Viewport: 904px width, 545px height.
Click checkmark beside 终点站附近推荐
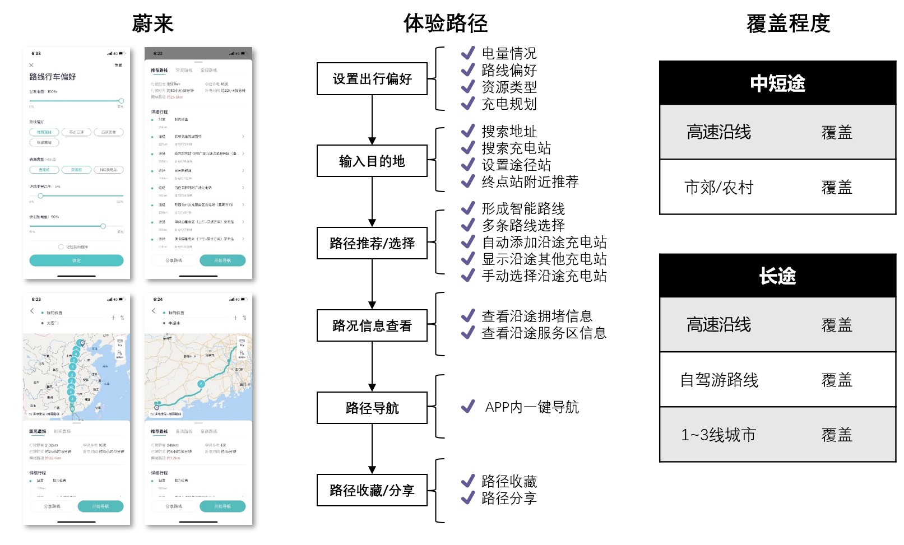(468, 181)
